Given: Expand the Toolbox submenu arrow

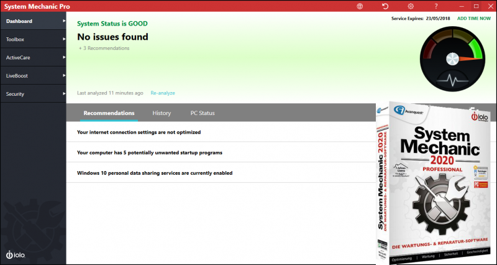Looking at the screenshot, I should (x=64, y=39).
